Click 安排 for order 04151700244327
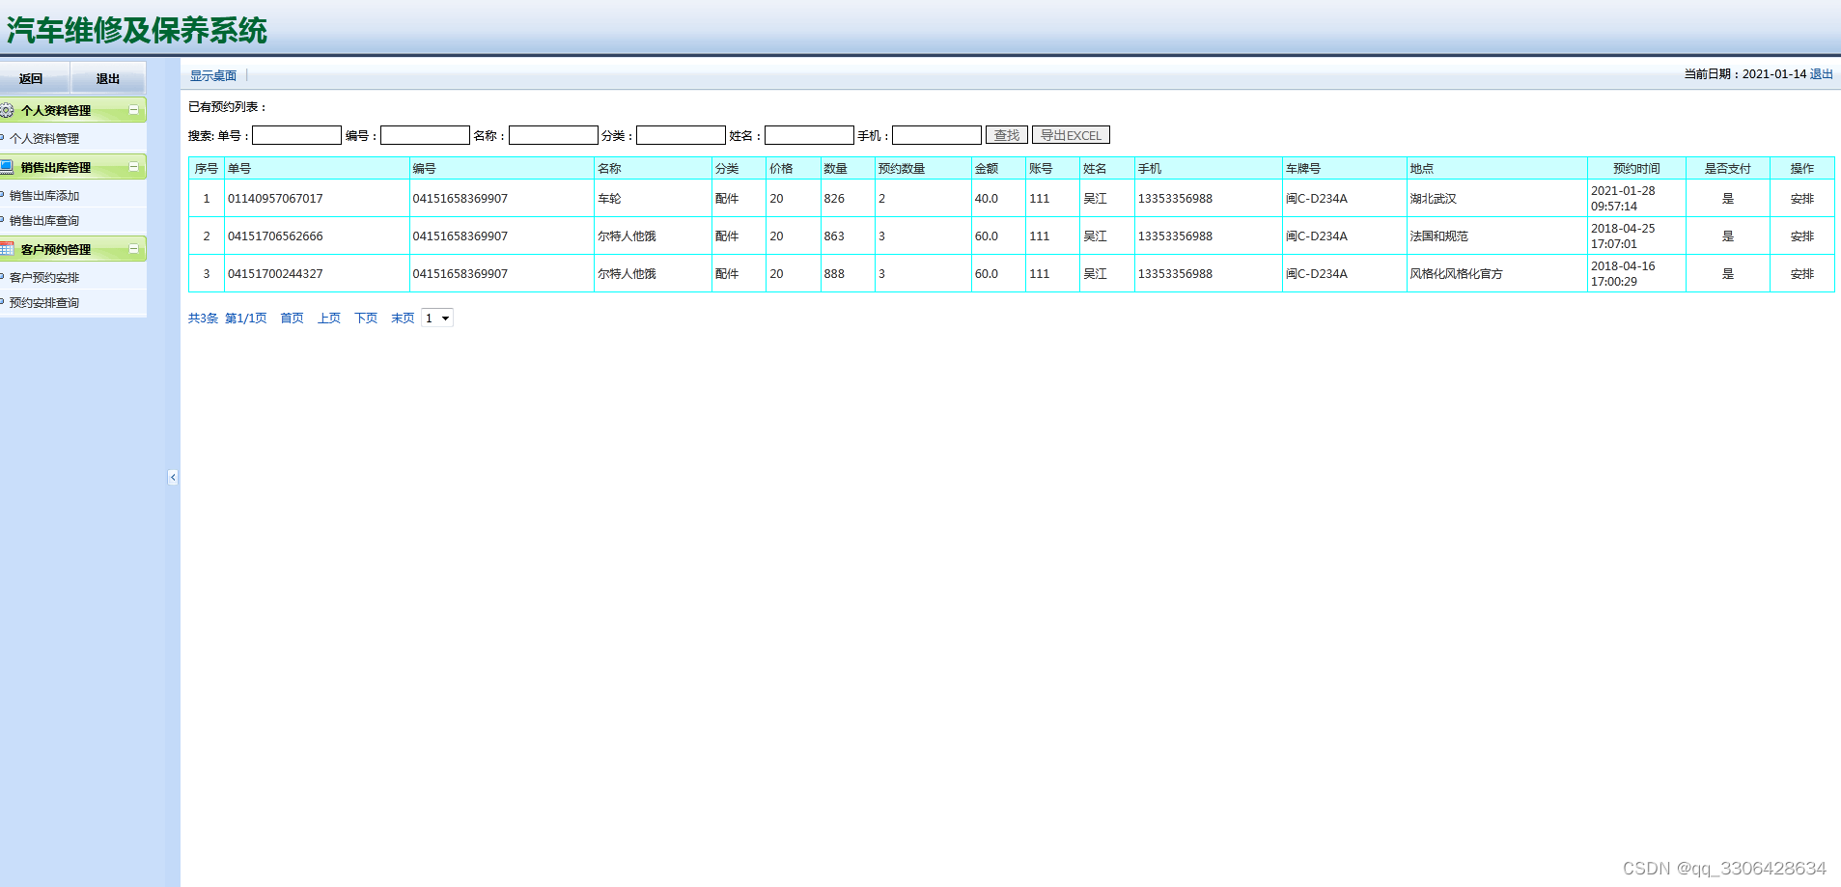 [1801, 273]
